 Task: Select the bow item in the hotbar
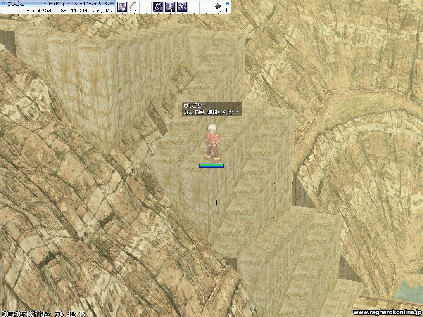tap(134, 6)
